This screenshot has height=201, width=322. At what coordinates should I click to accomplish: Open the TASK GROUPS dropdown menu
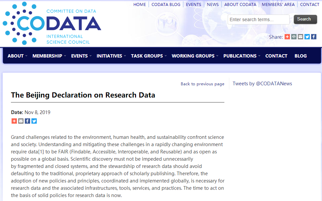point(148,56)
